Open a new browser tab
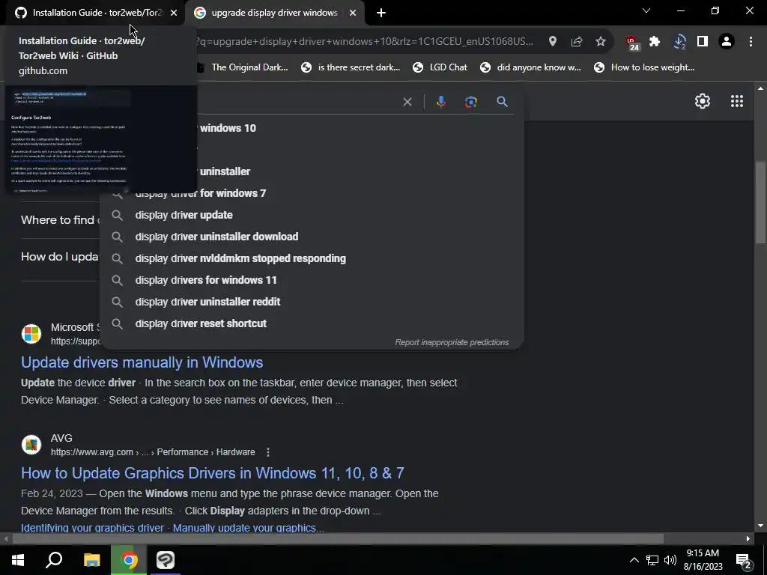 381,13
